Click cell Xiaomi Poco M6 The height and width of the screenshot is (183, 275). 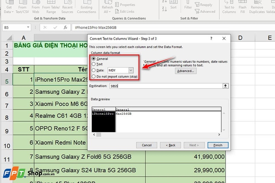click(x=61, y=104)
